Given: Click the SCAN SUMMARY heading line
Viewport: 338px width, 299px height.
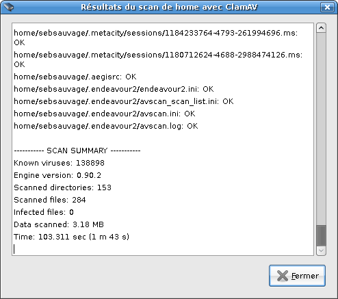Looking at the screenshot, I should click(77, 151).
